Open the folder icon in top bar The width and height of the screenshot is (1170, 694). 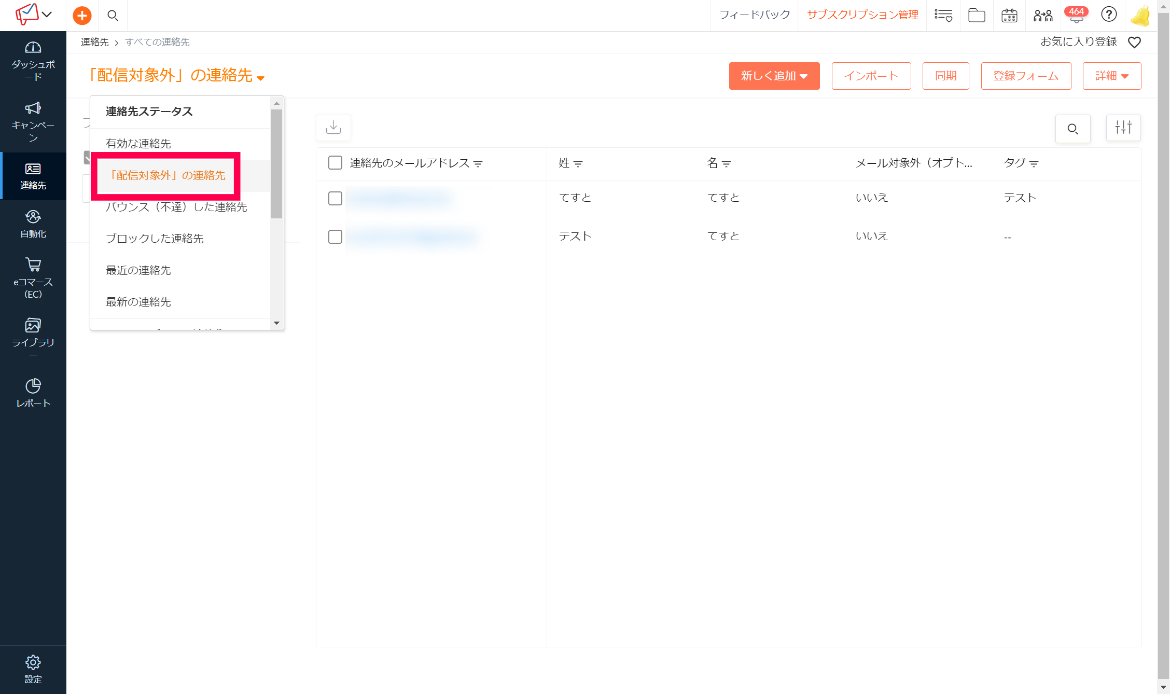pyautogui.click(x=976, y=15)
